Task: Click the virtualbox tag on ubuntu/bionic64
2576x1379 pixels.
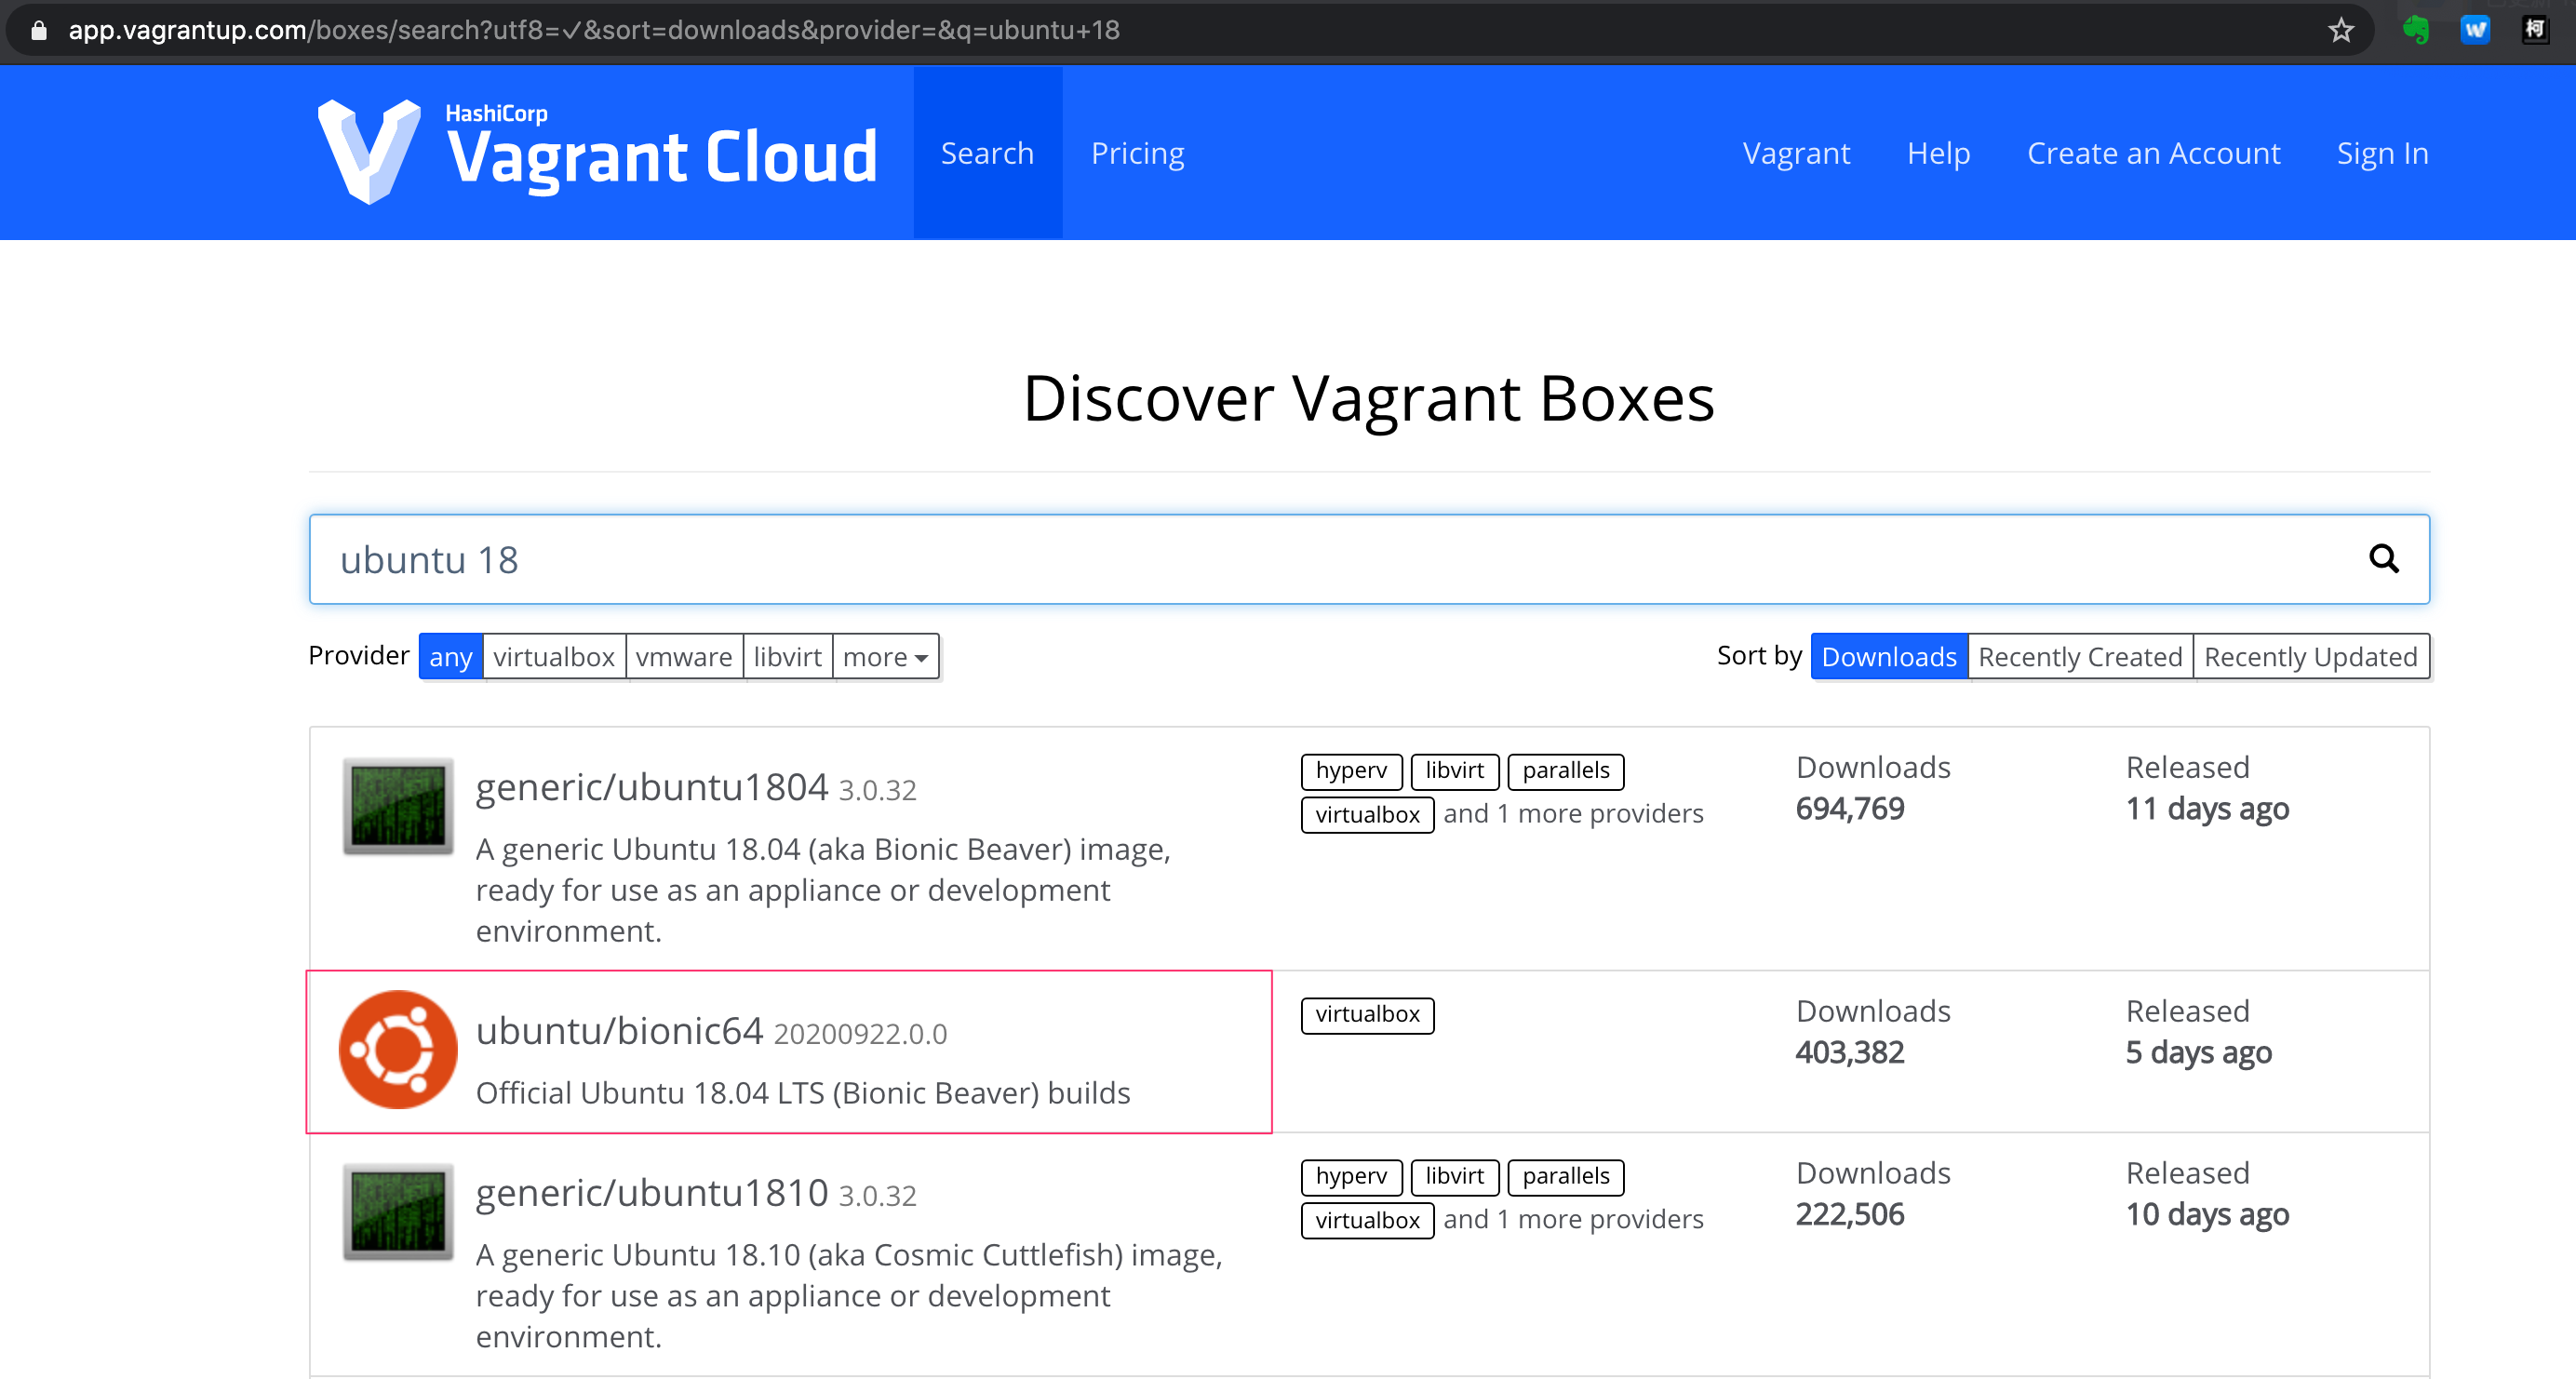Action: [x=1367, y=1015]
